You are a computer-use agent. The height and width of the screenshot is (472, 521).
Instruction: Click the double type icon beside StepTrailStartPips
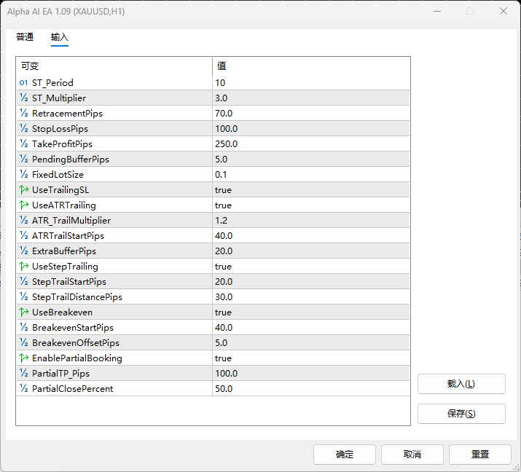pyautogui.click(x=23, y=281)
